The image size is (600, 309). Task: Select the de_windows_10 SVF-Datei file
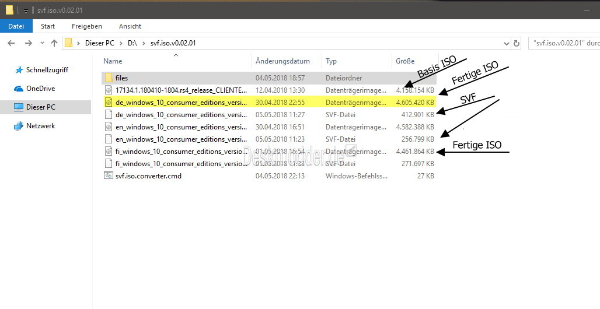point(269,115)
